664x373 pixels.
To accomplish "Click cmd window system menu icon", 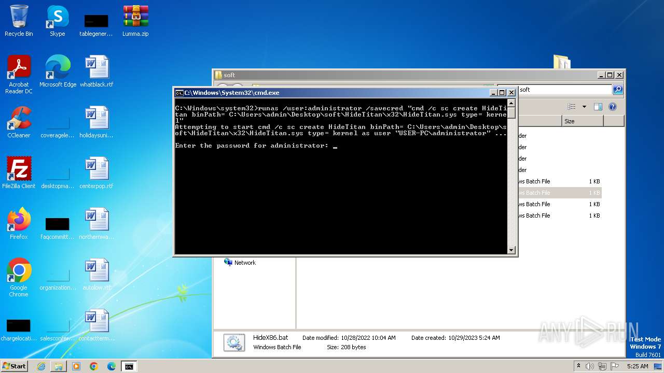I will 179,93.
